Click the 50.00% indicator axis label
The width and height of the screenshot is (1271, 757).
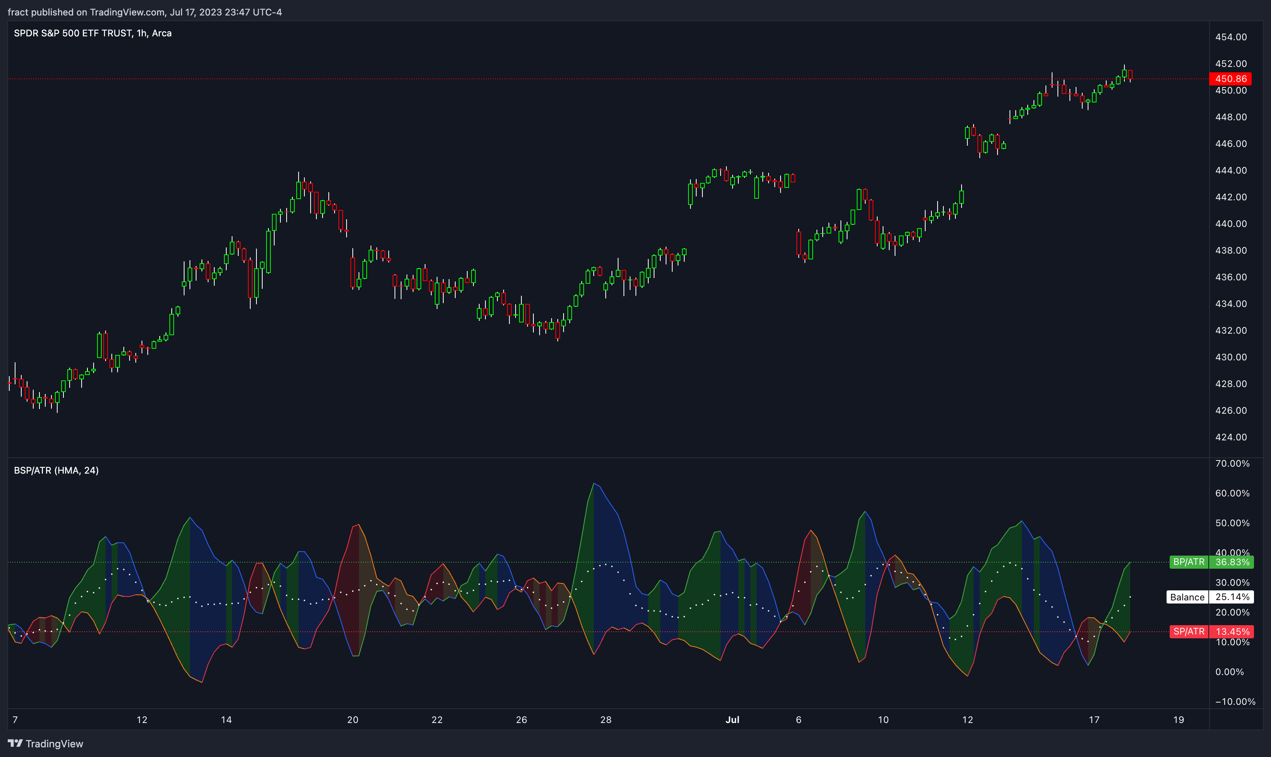coord(1232,523)
